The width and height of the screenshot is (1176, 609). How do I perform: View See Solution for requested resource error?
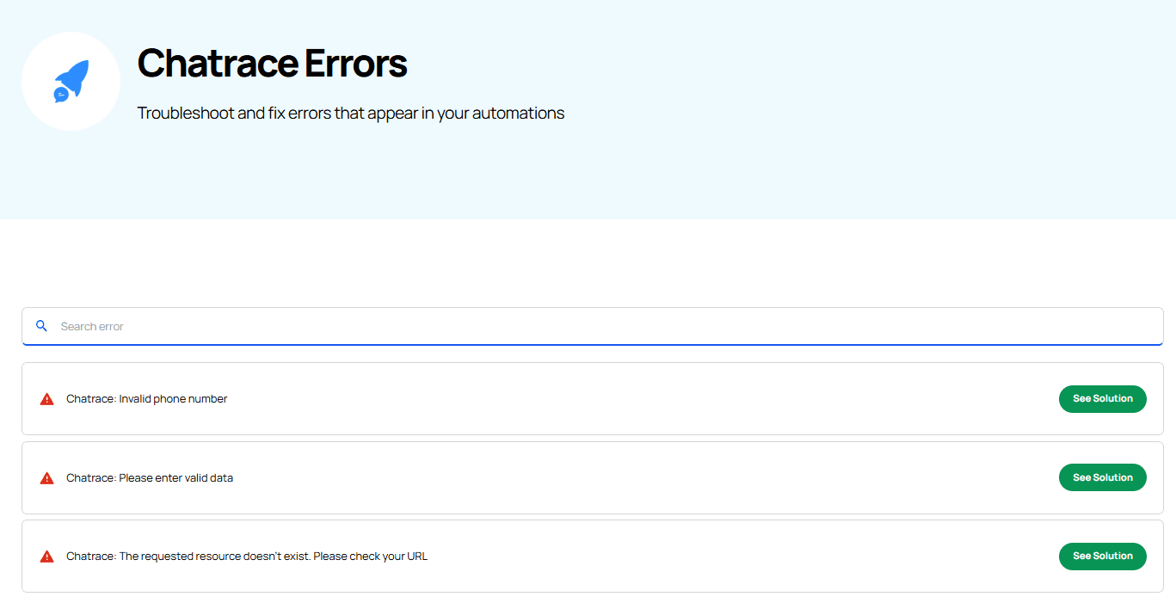coord(1102,557)
